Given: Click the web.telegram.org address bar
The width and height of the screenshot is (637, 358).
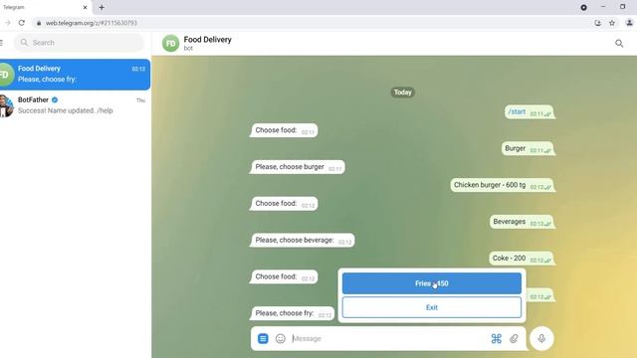Looking at the screenshot, I should pyautogui.click(x=91, y=23).
